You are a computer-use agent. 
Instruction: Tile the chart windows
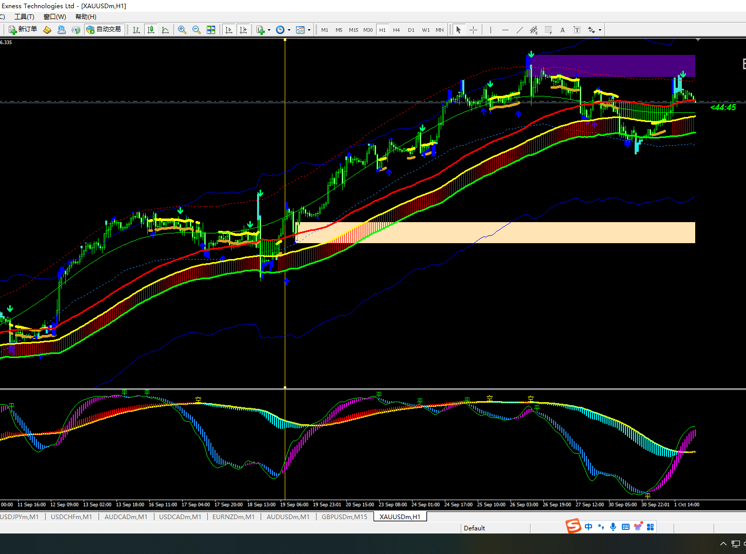[211, 30]
